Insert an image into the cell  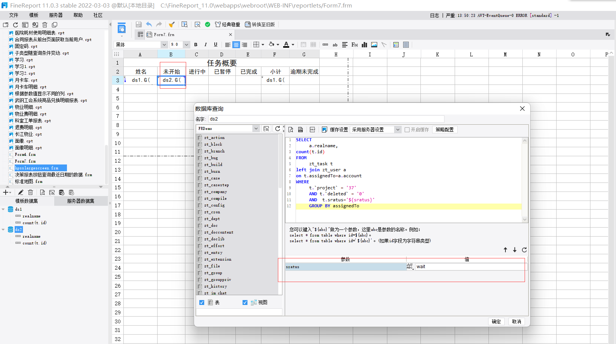pyautogui.click(x=374, y=45)
